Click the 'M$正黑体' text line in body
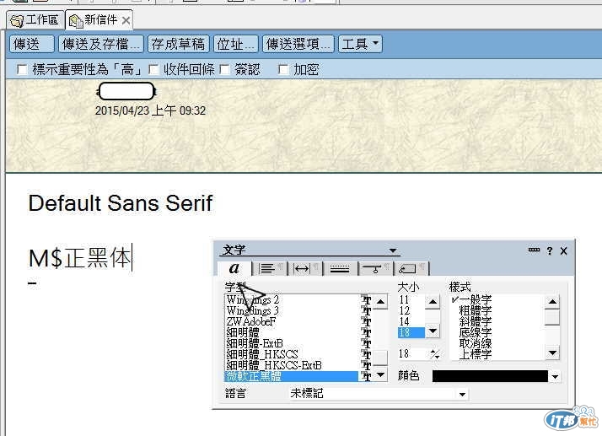 tap(80, 258)
